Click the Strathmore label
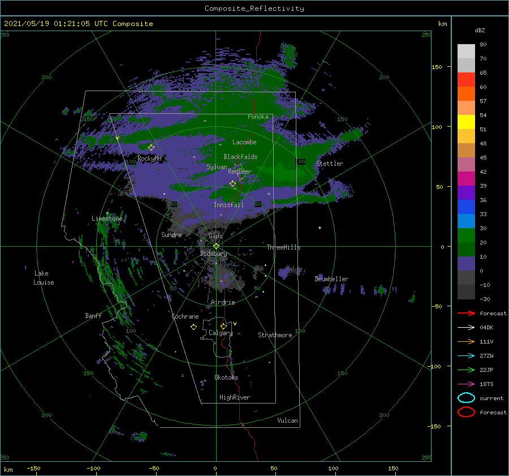Viewport: 509px width, 476px height. 275,335
